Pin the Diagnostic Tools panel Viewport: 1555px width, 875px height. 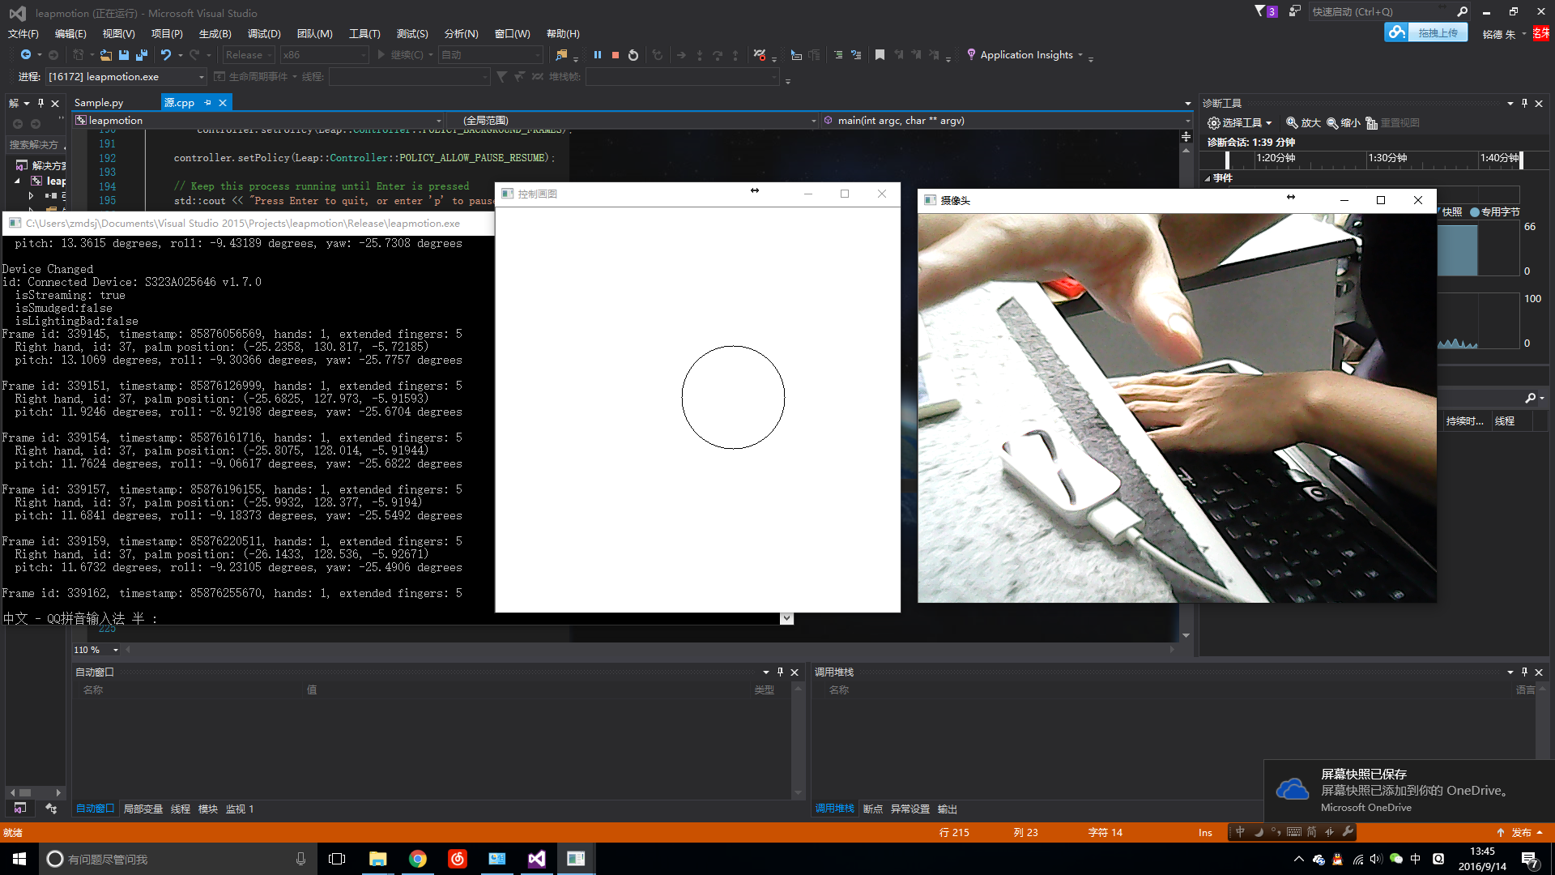pyautogui.click(x=1524, y=104)
